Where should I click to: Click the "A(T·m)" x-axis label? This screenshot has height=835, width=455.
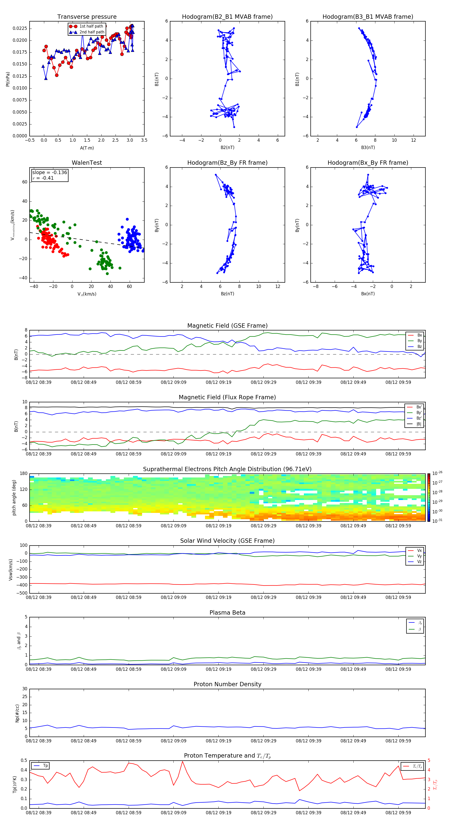[87, 148]
